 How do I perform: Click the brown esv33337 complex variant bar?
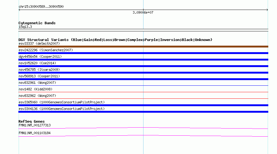pyautogui.click(x=143, y=47)
